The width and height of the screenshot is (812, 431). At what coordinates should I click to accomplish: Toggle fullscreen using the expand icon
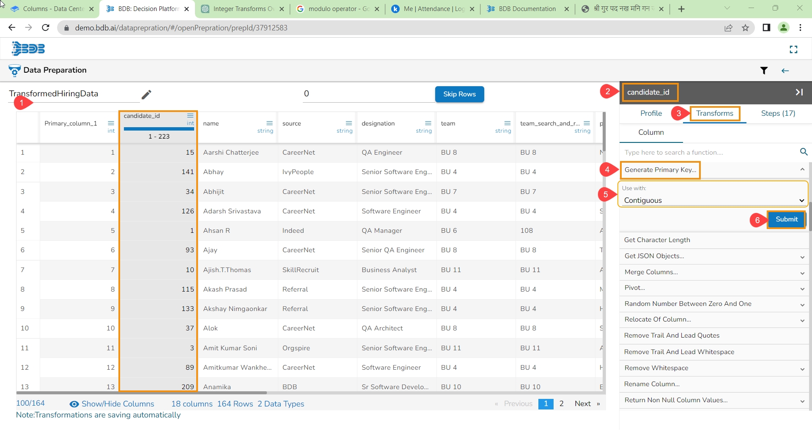tap(793, 50)
